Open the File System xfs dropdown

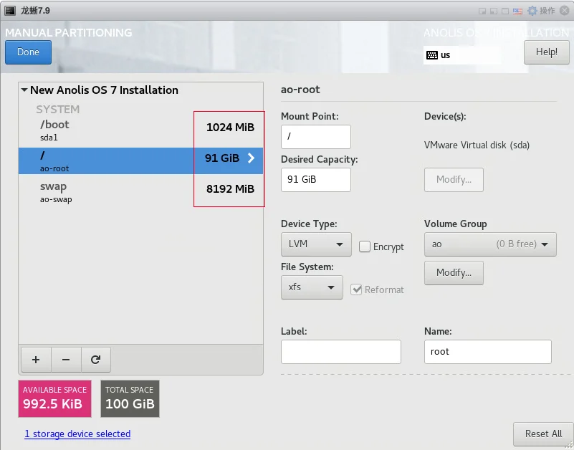[312, 287]
